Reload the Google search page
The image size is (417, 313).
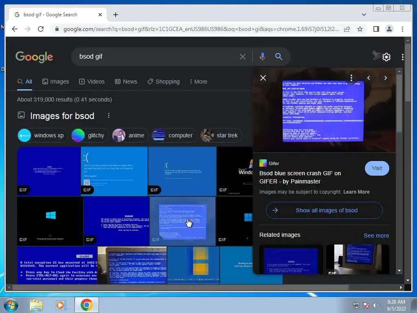coord(41,29)
